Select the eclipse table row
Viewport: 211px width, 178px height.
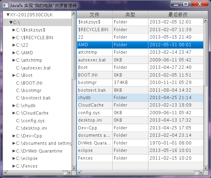click(x=140, y=150)
